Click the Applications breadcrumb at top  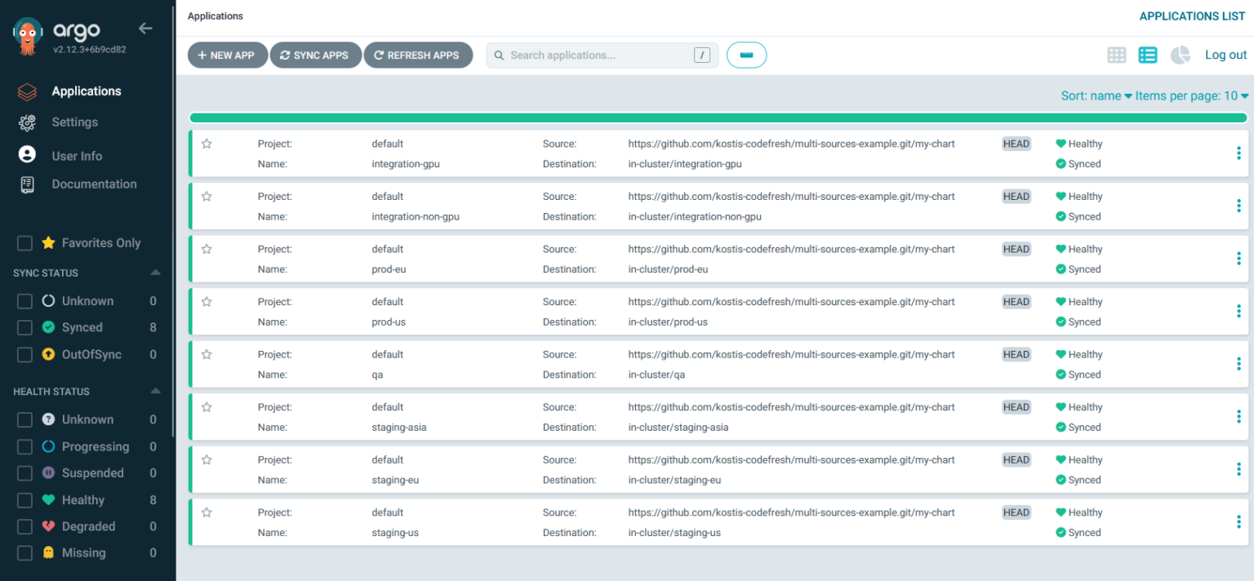click(215, 16)
